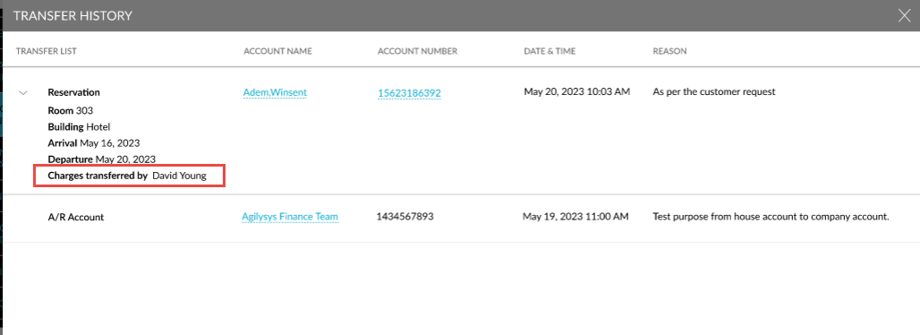Click the Transfer List column header
The image size is (920, 335).
47,51
